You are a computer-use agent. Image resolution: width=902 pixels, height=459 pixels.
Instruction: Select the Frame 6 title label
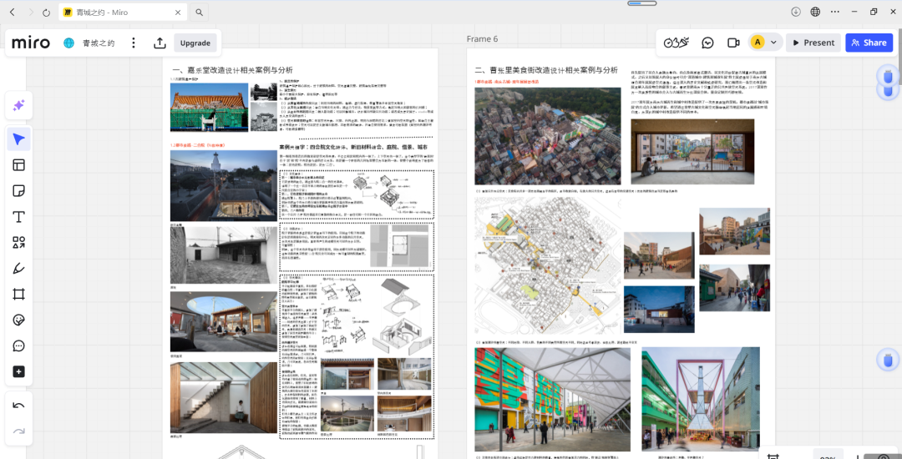click(x=482, y=39)
